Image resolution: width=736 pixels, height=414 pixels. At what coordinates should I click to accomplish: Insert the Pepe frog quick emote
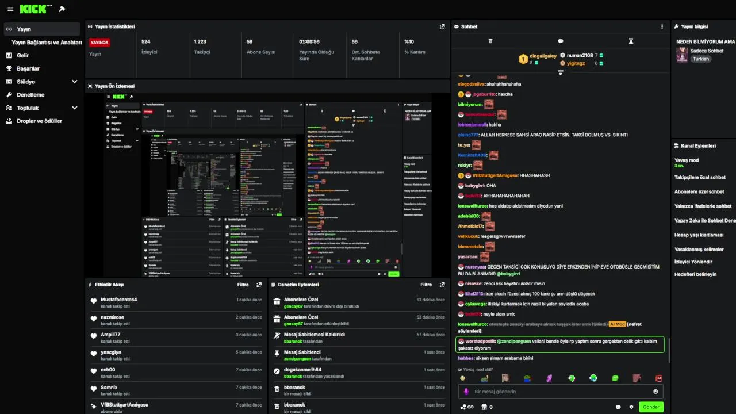(527, 378)
